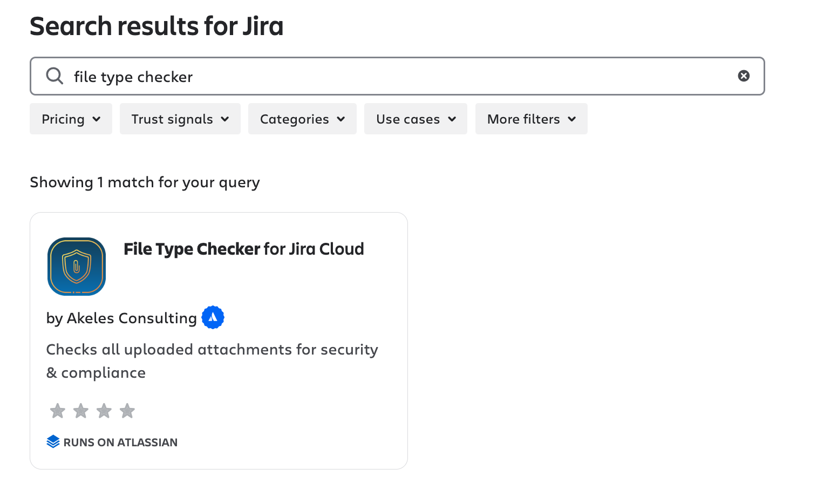Viewport: 817px width, 490px height.
Task: Click the RUNS ON ATLASSIAN label
Action: pyautogui.click(x=120, y=442)
